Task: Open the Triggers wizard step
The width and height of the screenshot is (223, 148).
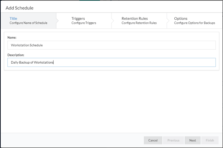Action: point(84,21)
